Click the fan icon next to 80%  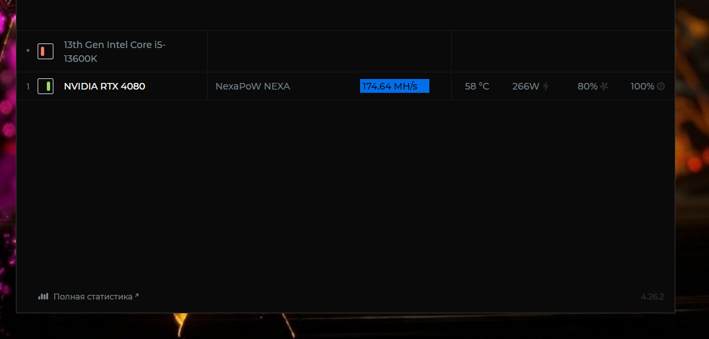pos(604,86)
